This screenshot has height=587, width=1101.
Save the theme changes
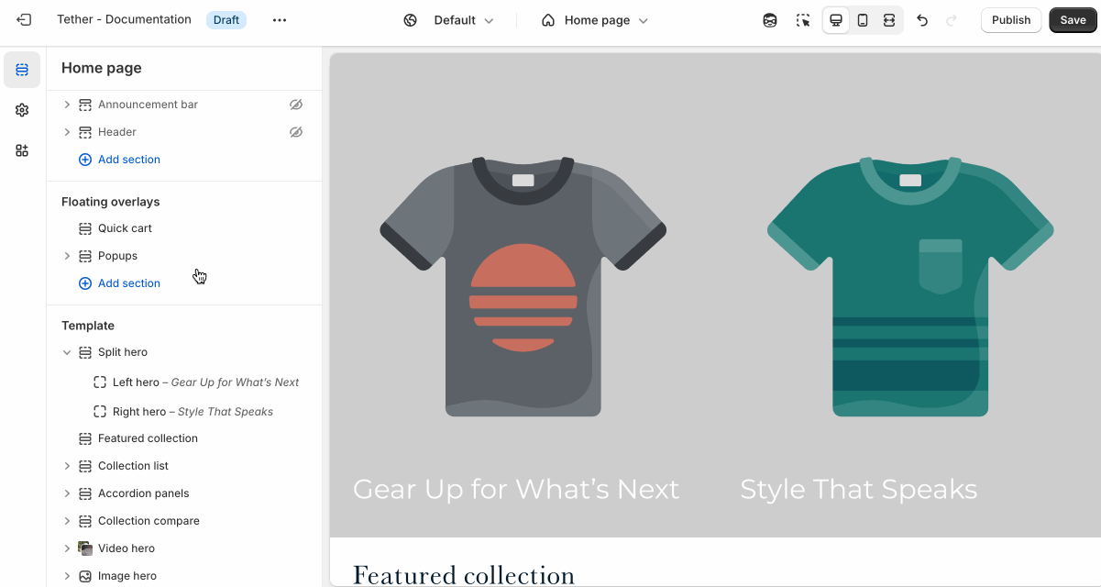click(x=1073, y=20)
